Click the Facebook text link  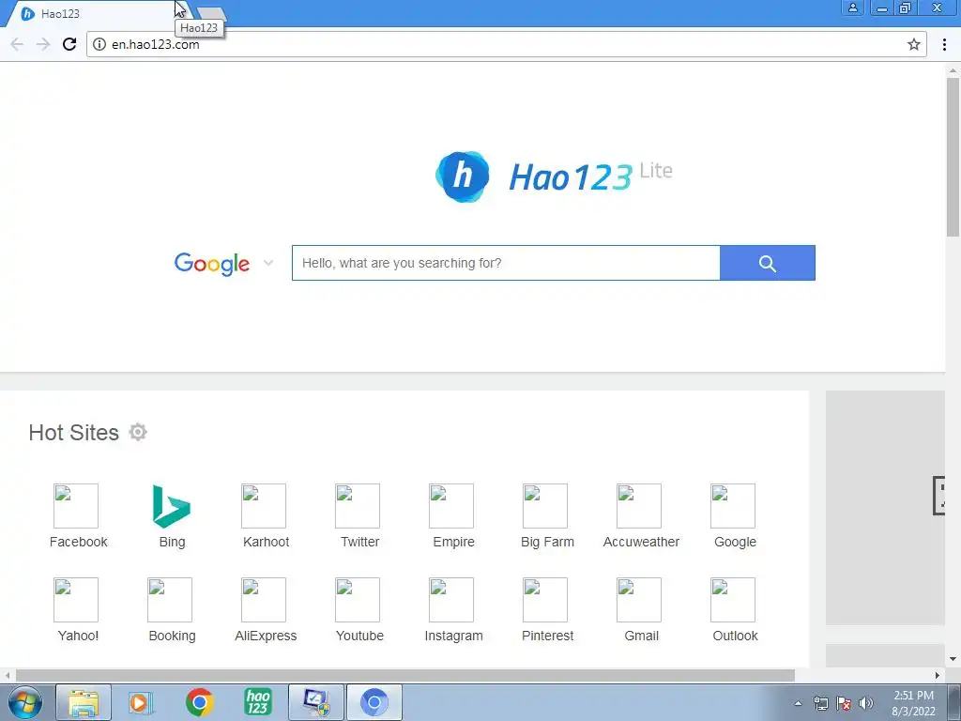pos(79,542)
